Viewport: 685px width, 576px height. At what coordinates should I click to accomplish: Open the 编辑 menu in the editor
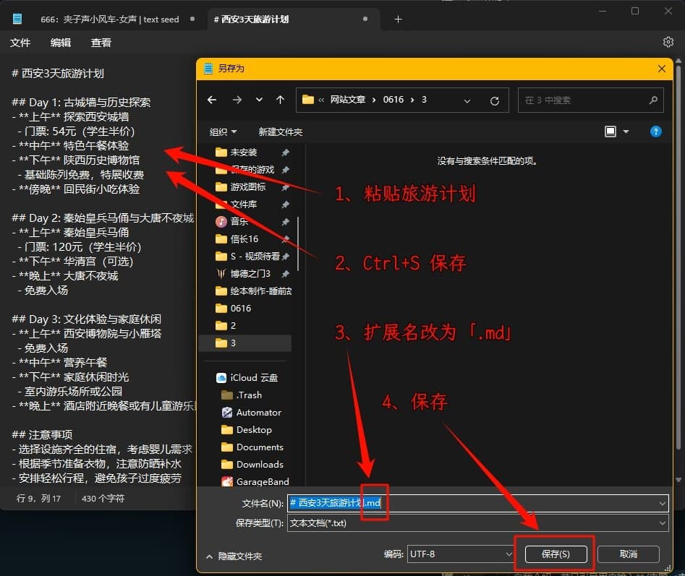click(61, 42)
